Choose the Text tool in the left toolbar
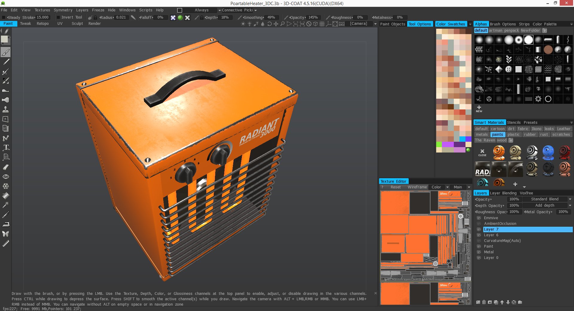Image resolution: width=574 pixels, height=311 pixels. tap(5, 148)
